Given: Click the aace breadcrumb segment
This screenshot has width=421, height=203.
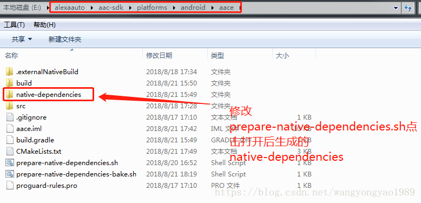Looking at the screenshot, I should click(x=226, y=8).
